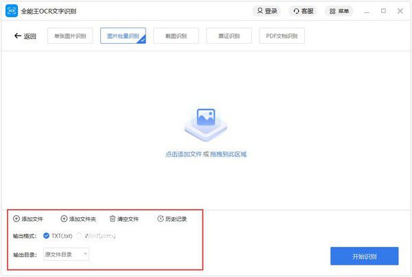Image resolution: width=412 pixels, height=277 pixels.
Task: Open 客服 customer service
Action: point(304,11)
